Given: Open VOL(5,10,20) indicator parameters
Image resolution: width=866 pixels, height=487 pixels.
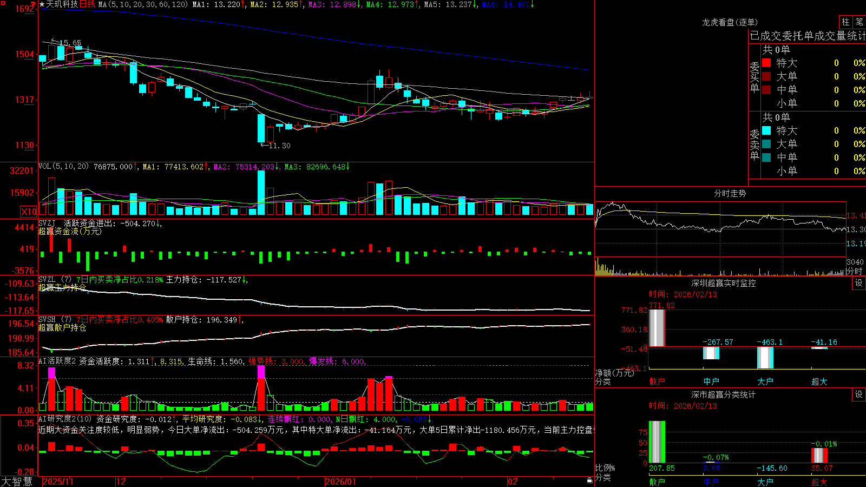Looking at the screenshot, I should coord(63,167).
